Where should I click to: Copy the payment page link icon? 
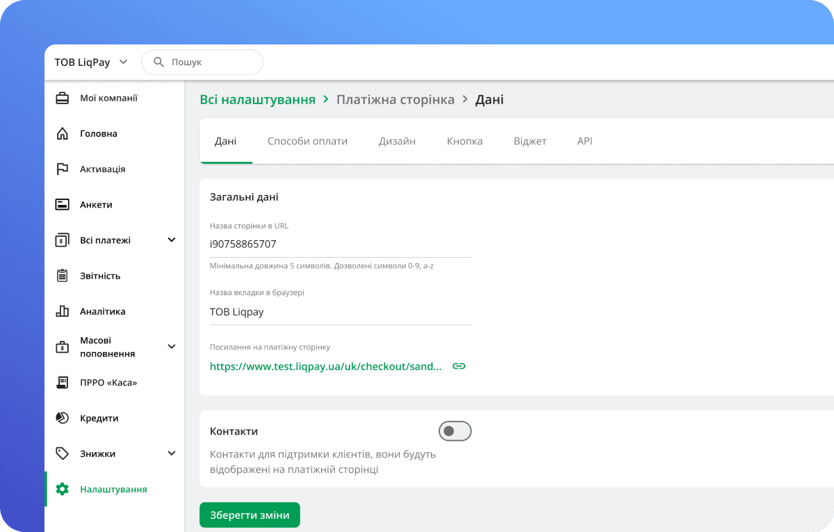[x=459, y=365]
